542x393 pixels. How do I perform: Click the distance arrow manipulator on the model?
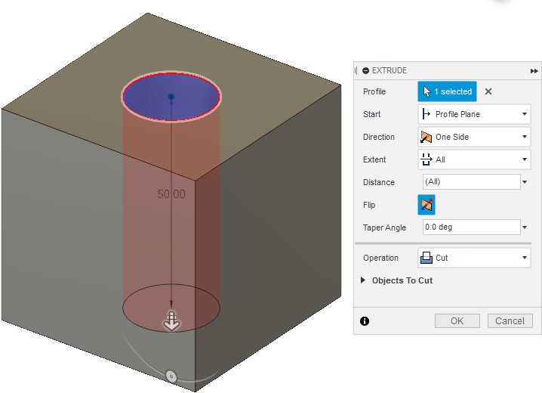(171, 321)
